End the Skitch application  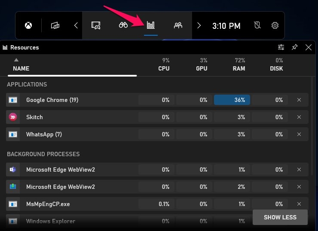[299, 117]
